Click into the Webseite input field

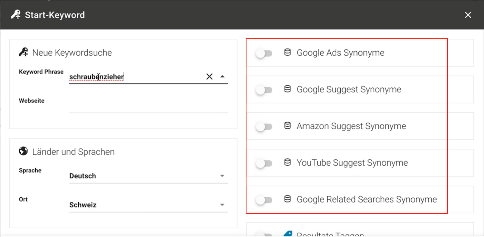click(148, 106)
